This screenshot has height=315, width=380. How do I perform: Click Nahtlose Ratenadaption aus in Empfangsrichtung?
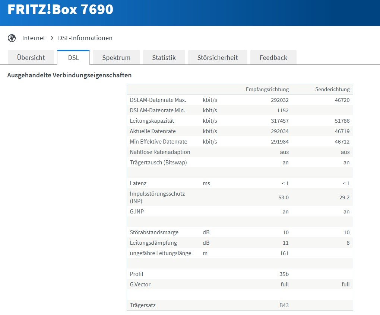284,152
